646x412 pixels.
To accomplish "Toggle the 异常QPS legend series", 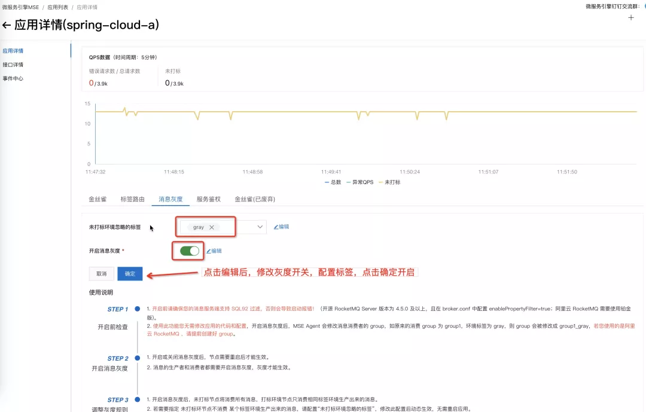I will click(360, 182).
